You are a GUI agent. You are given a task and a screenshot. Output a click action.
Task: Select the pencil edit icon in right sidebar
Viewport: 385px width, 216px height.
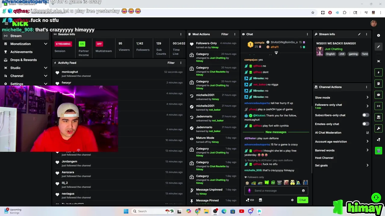(x=378, y=46)
